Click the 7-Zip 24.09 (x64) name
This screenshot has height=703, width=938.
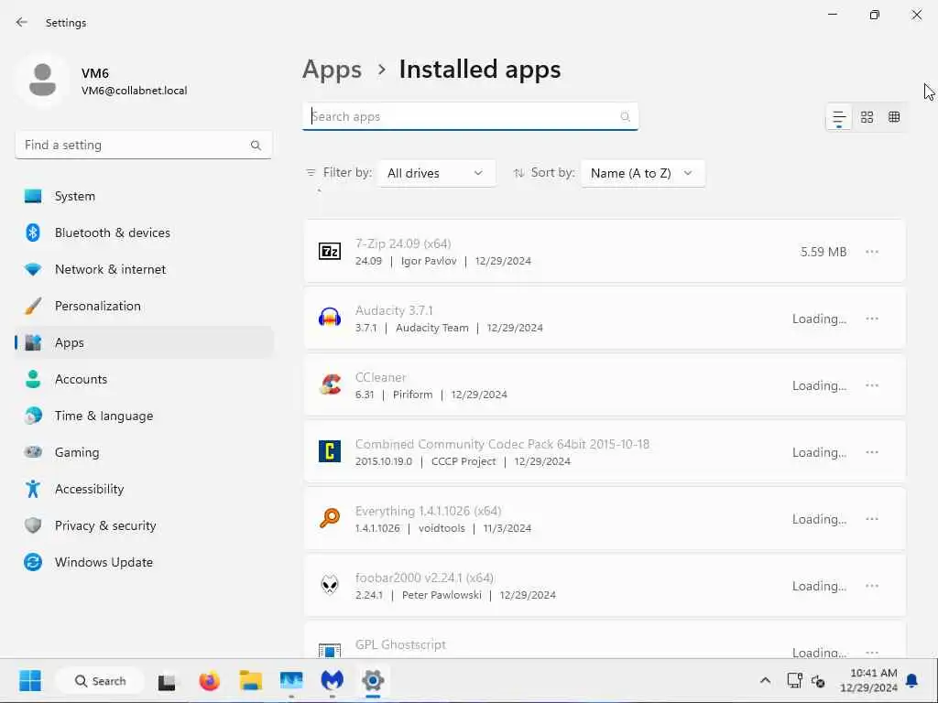coord(403,243)
